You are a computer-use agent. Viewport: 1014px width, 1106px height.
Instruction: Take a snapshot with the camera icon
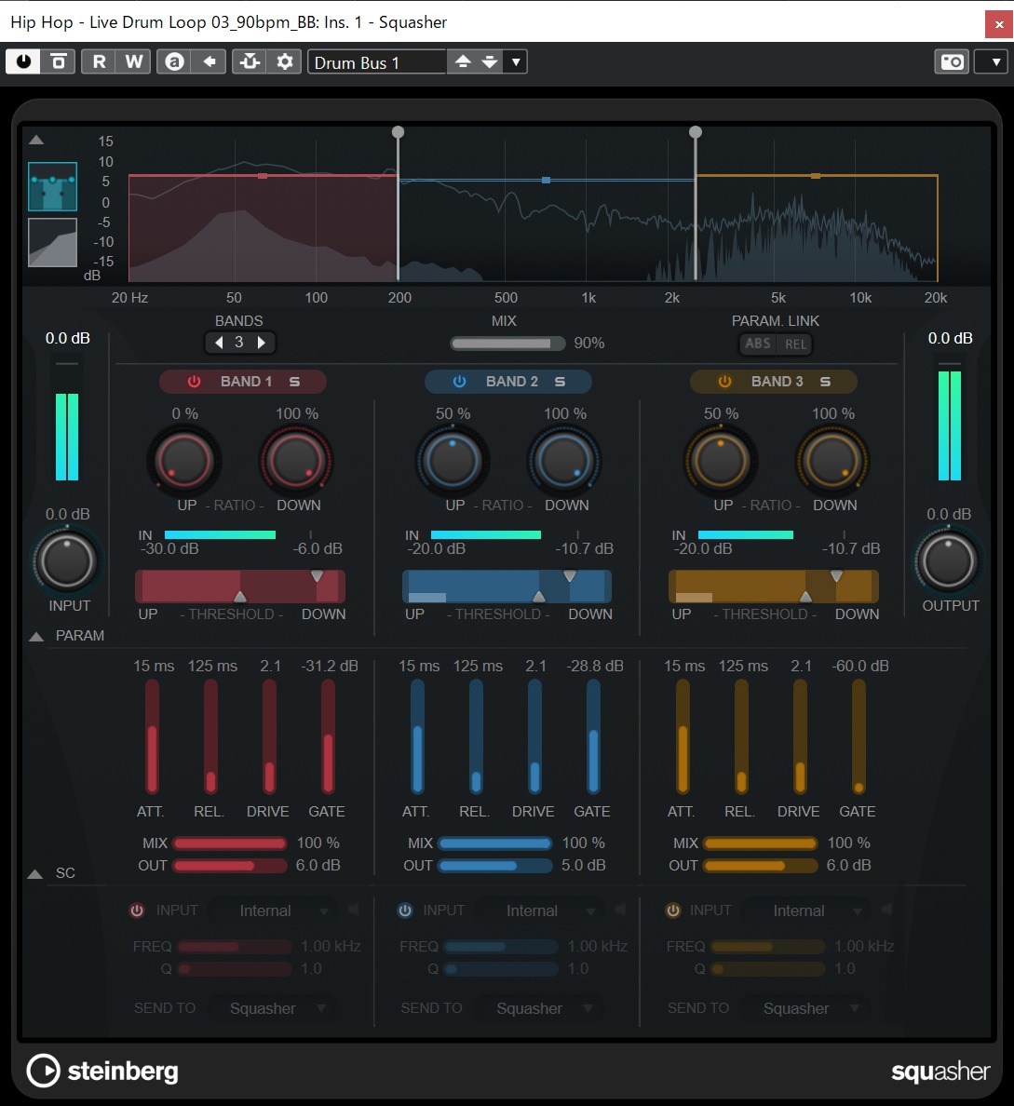pos(952,61)
